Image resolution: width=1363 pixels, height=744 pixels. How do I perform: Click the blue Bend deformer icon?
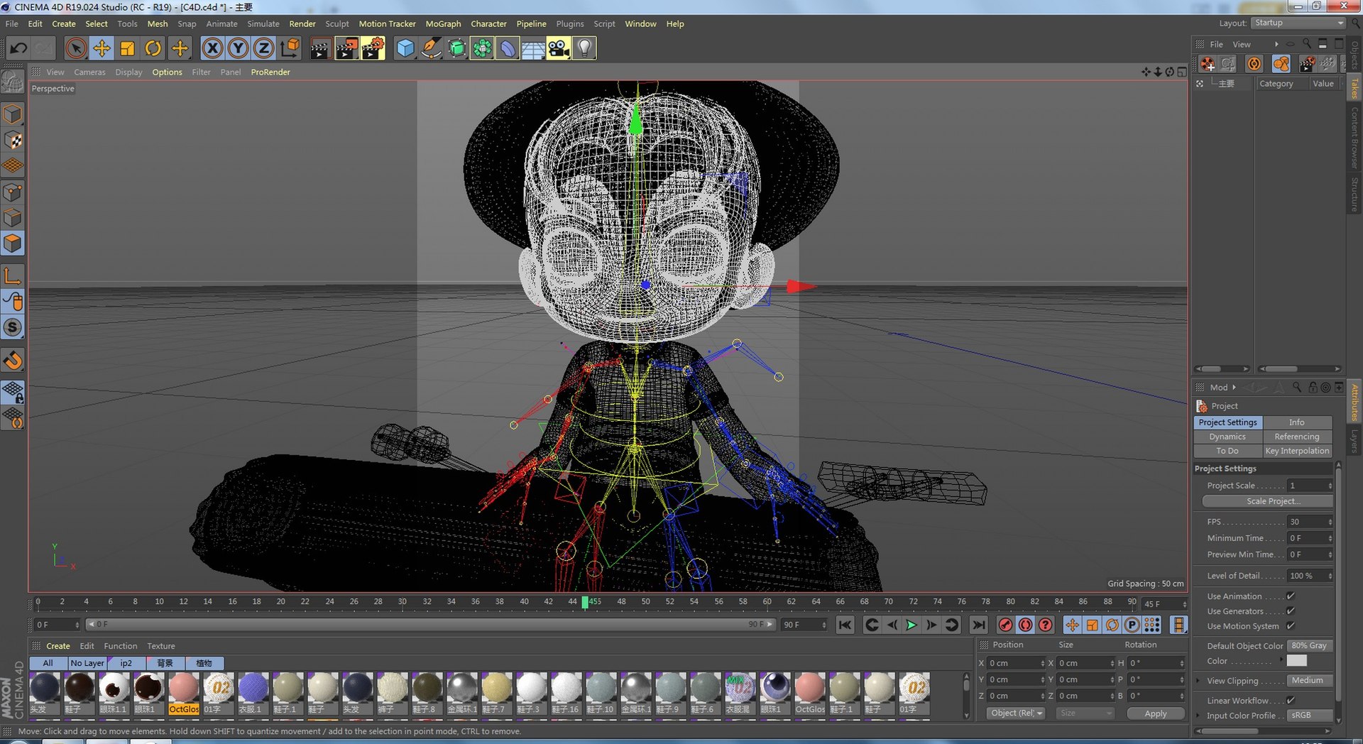(x=508, y=48)
